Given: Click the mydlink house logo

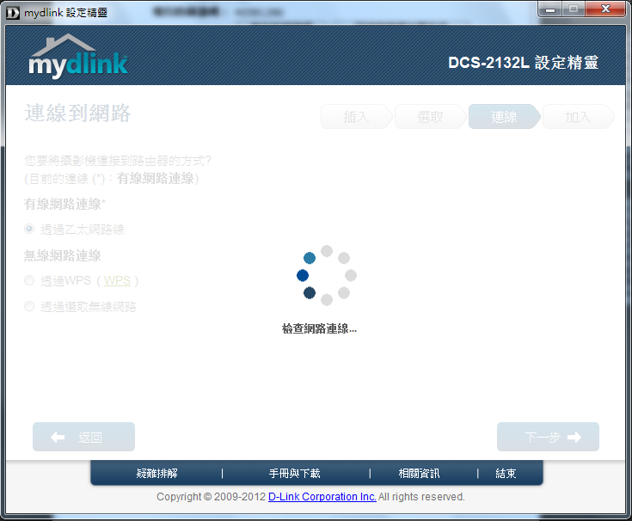Looking at the screenshot, I should pyautogui.click(x=78, y=56).
